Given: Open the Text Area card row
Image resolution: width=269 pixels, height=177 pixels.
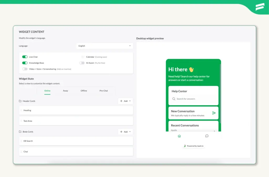Looking at the screenshot, I should [76, 121].
